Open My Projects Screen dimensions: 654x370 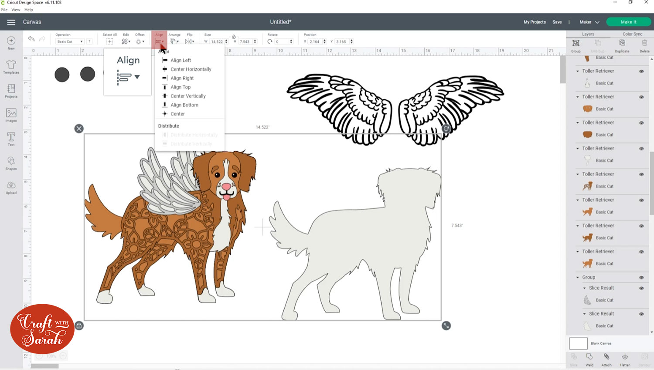(534, 22)
